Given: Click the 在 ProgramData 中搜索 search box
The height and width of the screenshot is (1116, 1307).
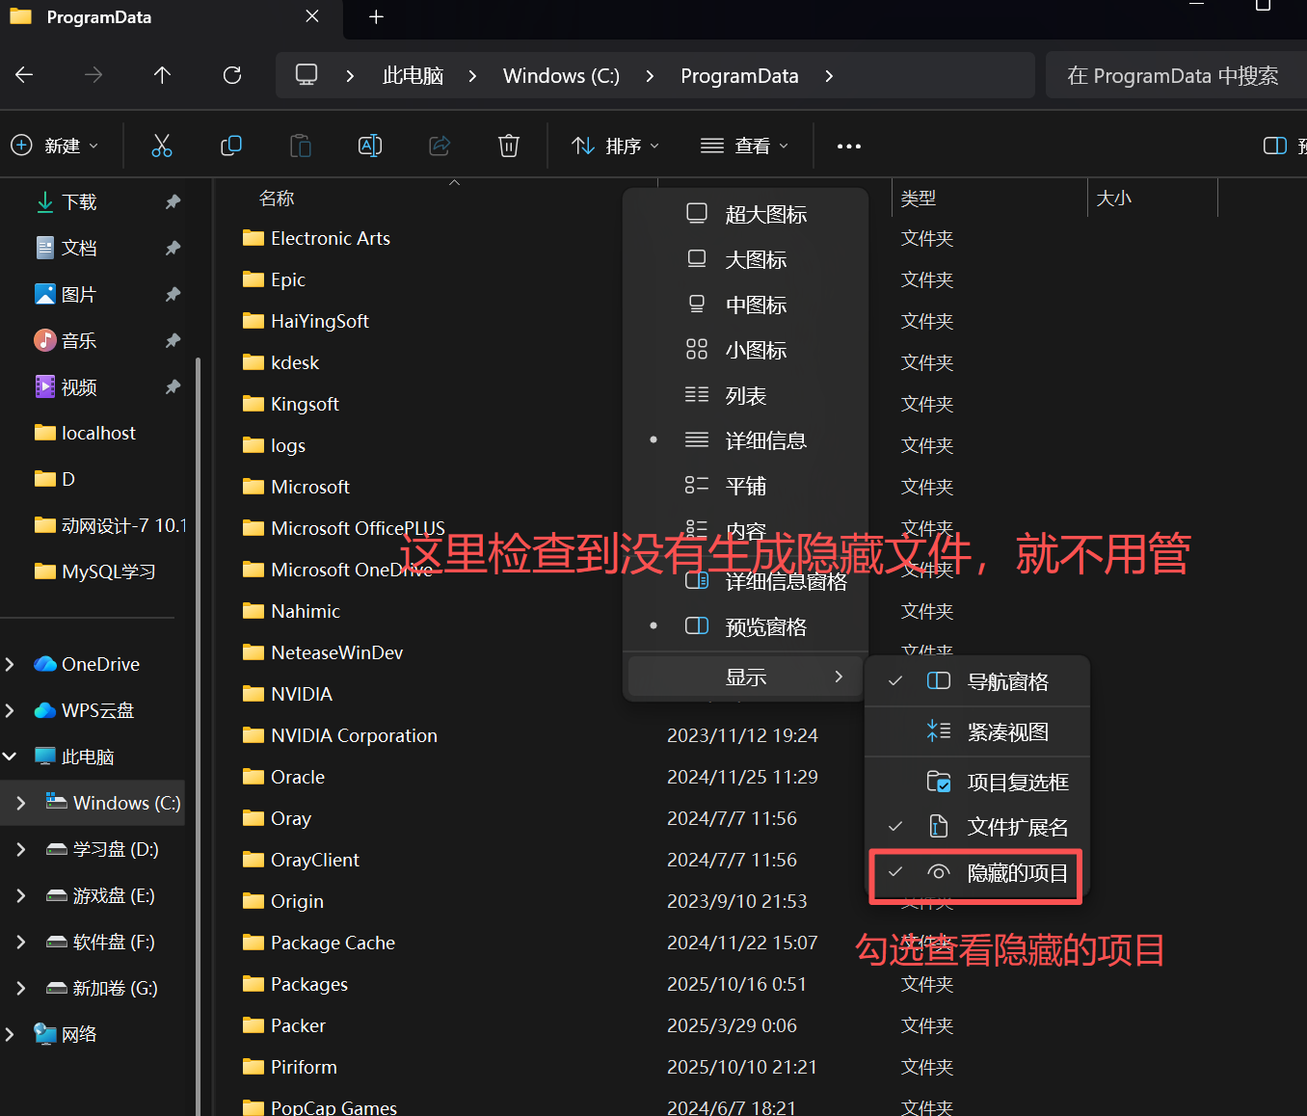Looking at the screenshot, I should pyautogui.click(x=1176, y=75).
